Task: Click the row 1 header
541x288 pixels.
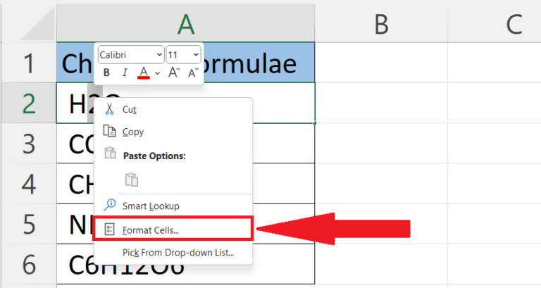Action: [x=28, y=63]
